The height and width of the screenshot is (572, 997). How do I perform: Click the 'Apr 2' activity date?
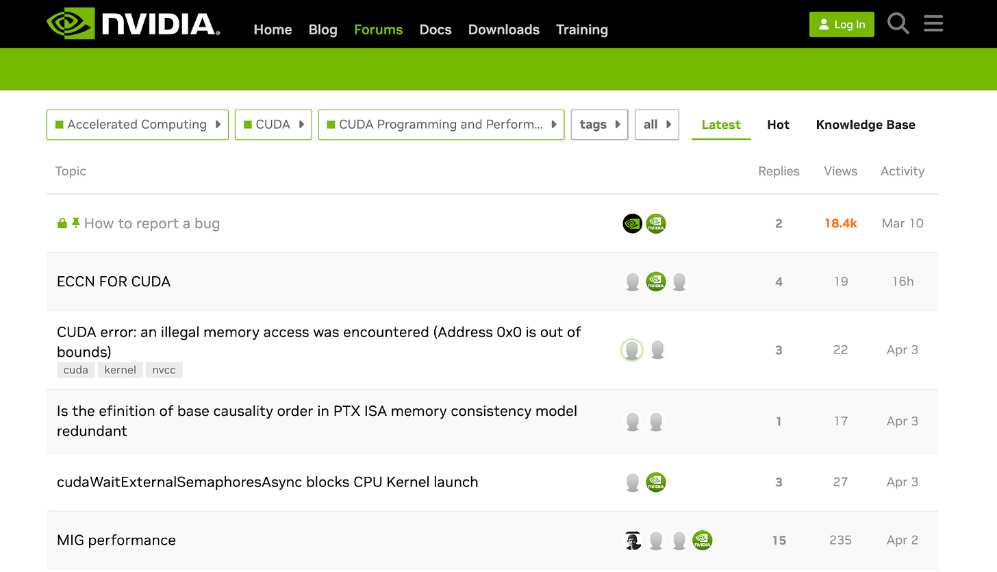tap(903, 540)
